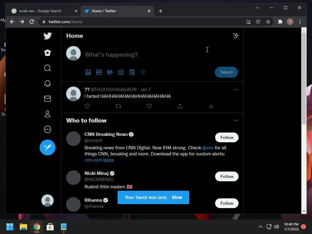This screenshot has width=312, height=234.
Task: Open Chrome profile avatar
Action: (290, 22)
